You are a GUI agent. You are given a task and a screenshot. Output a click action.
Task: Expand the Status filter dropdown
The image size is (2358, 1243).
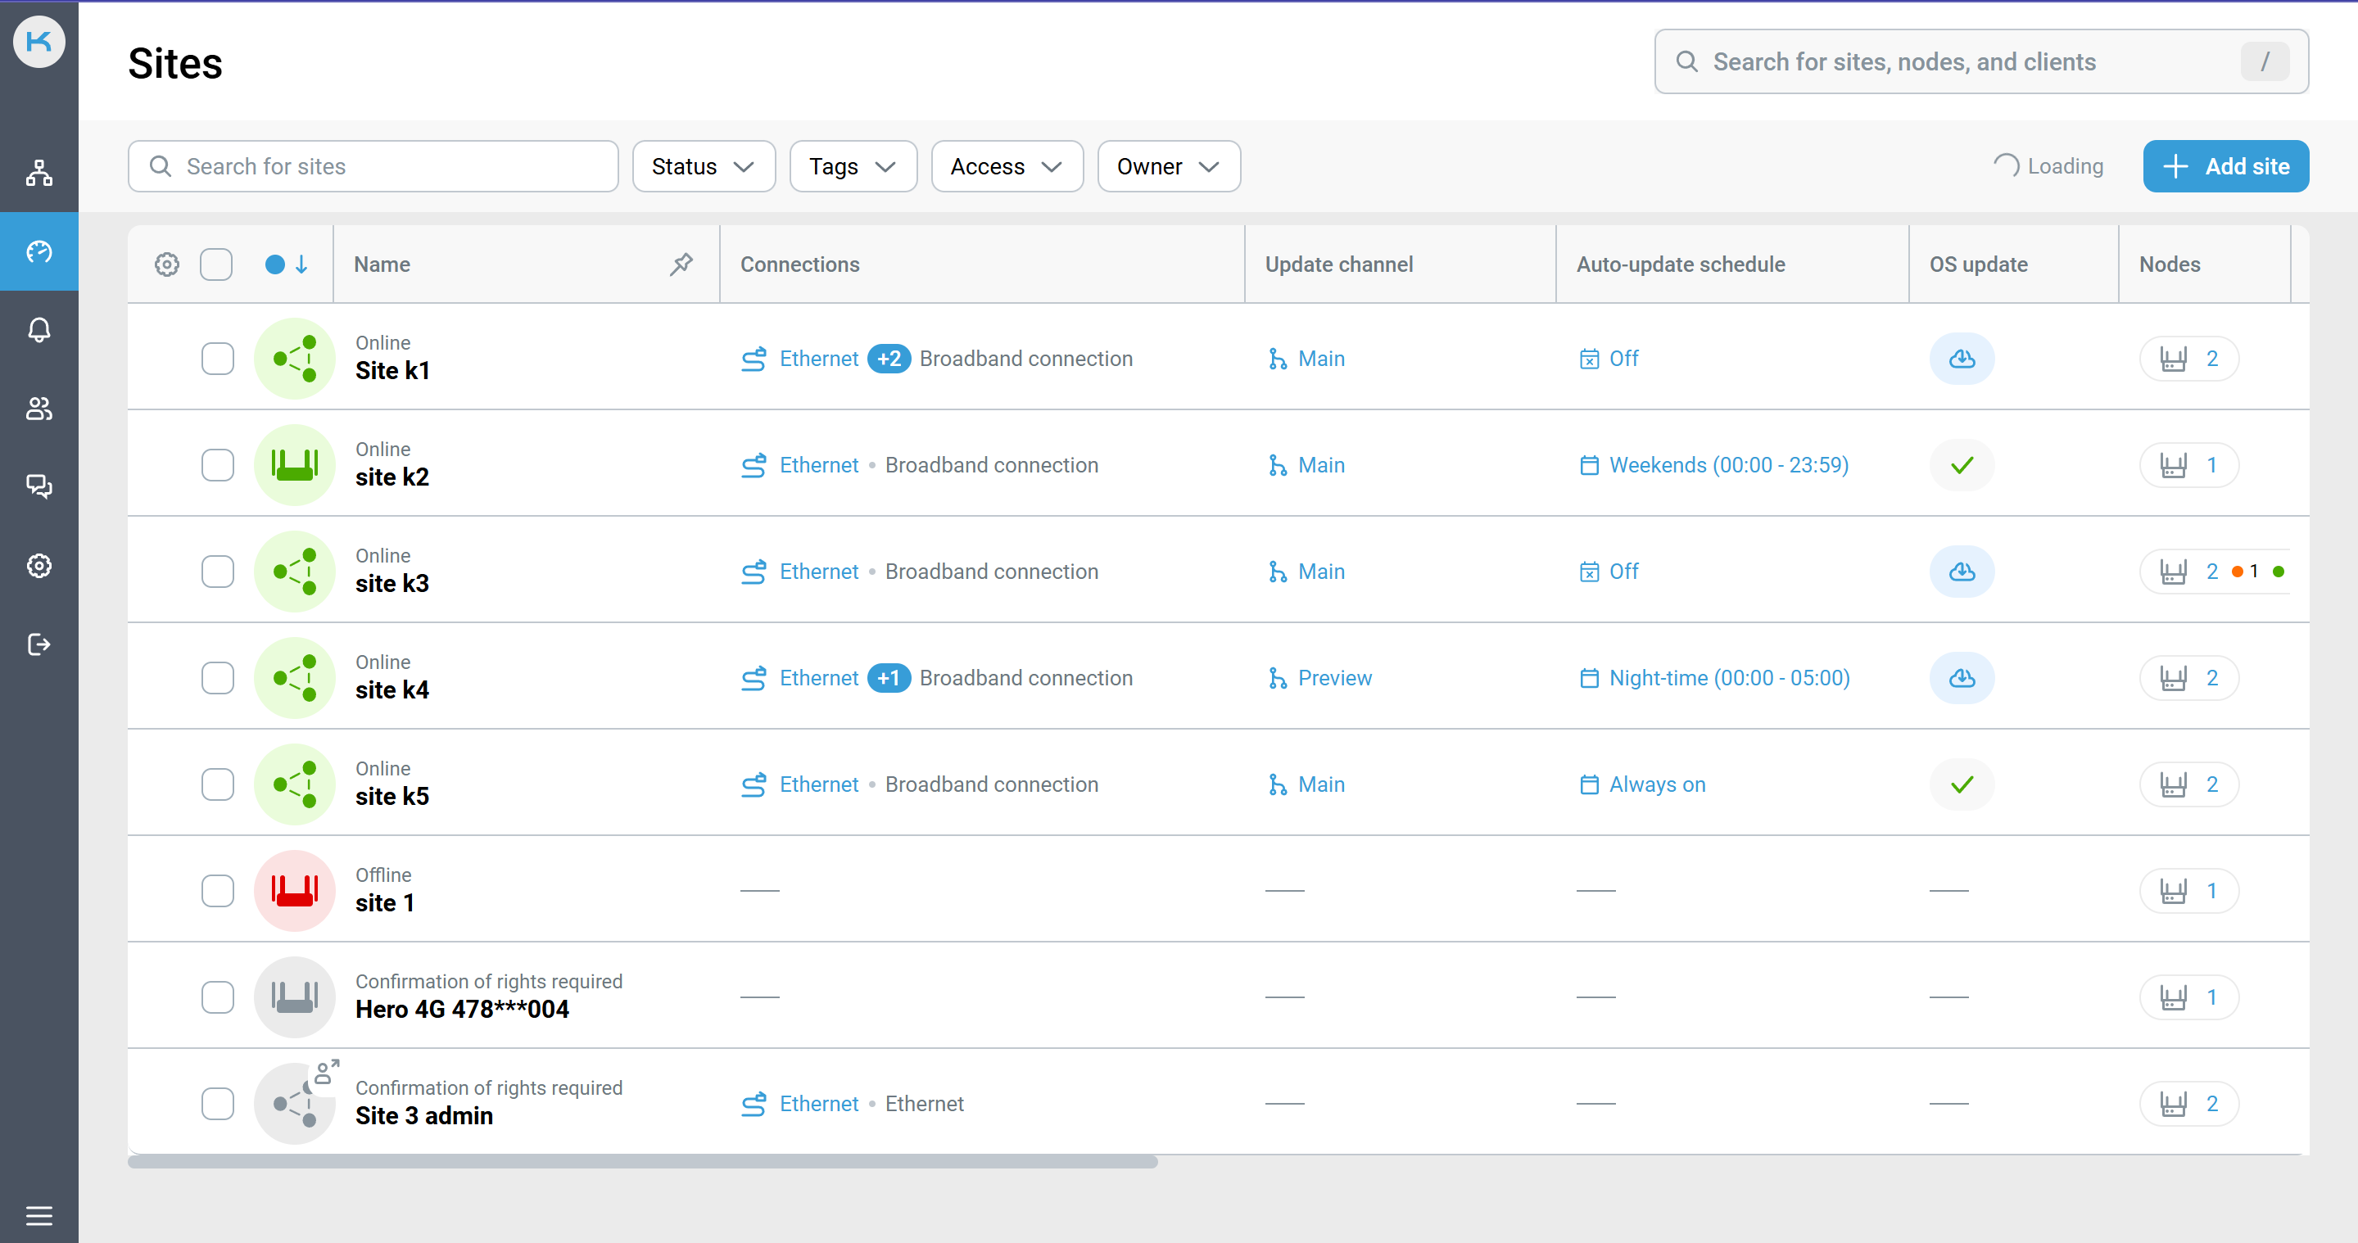703,166
